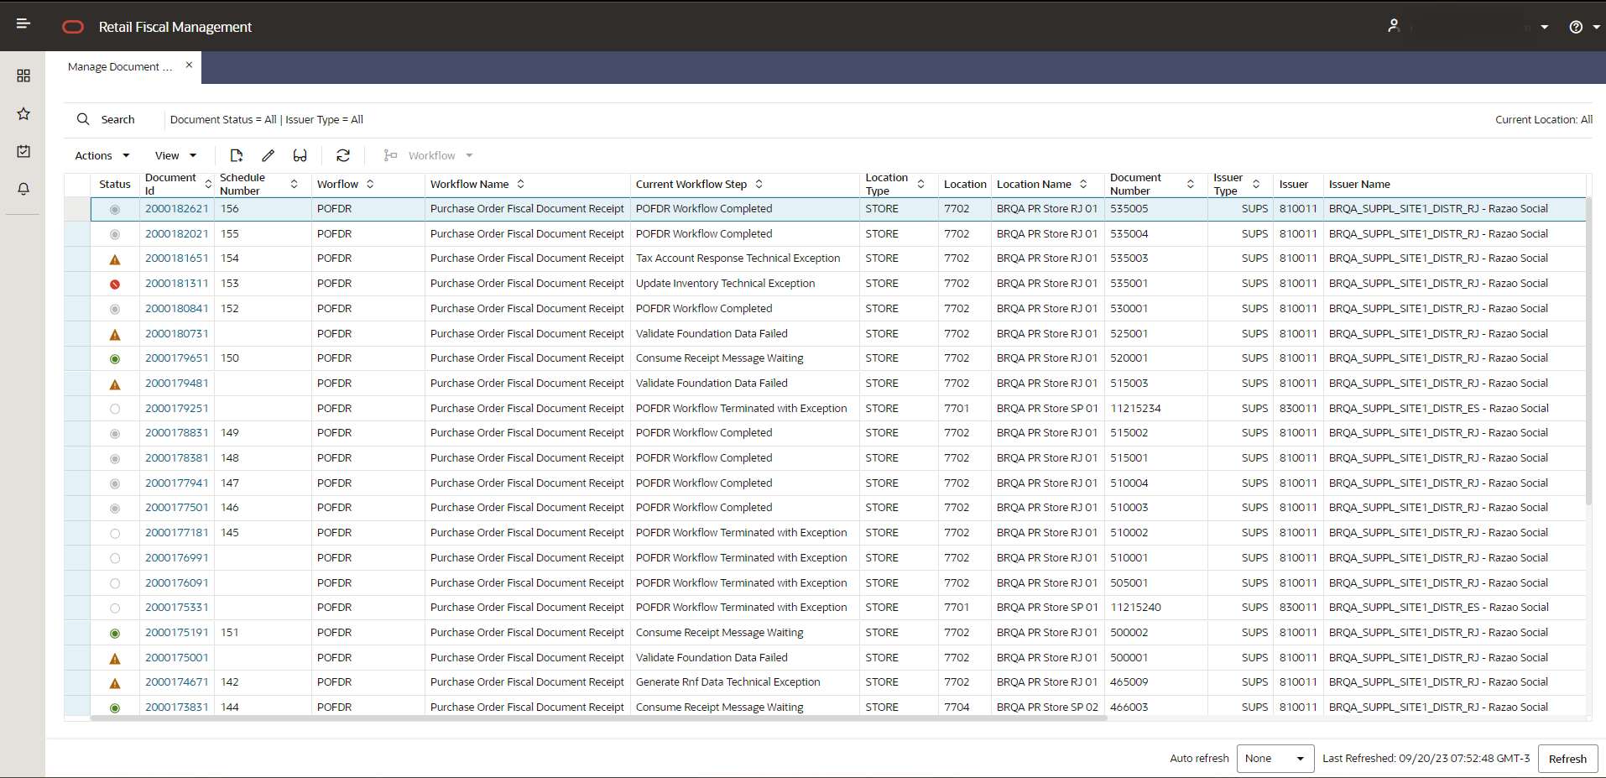
Task: Open Notifications via the bell icon
Action: tap(23, 189)
